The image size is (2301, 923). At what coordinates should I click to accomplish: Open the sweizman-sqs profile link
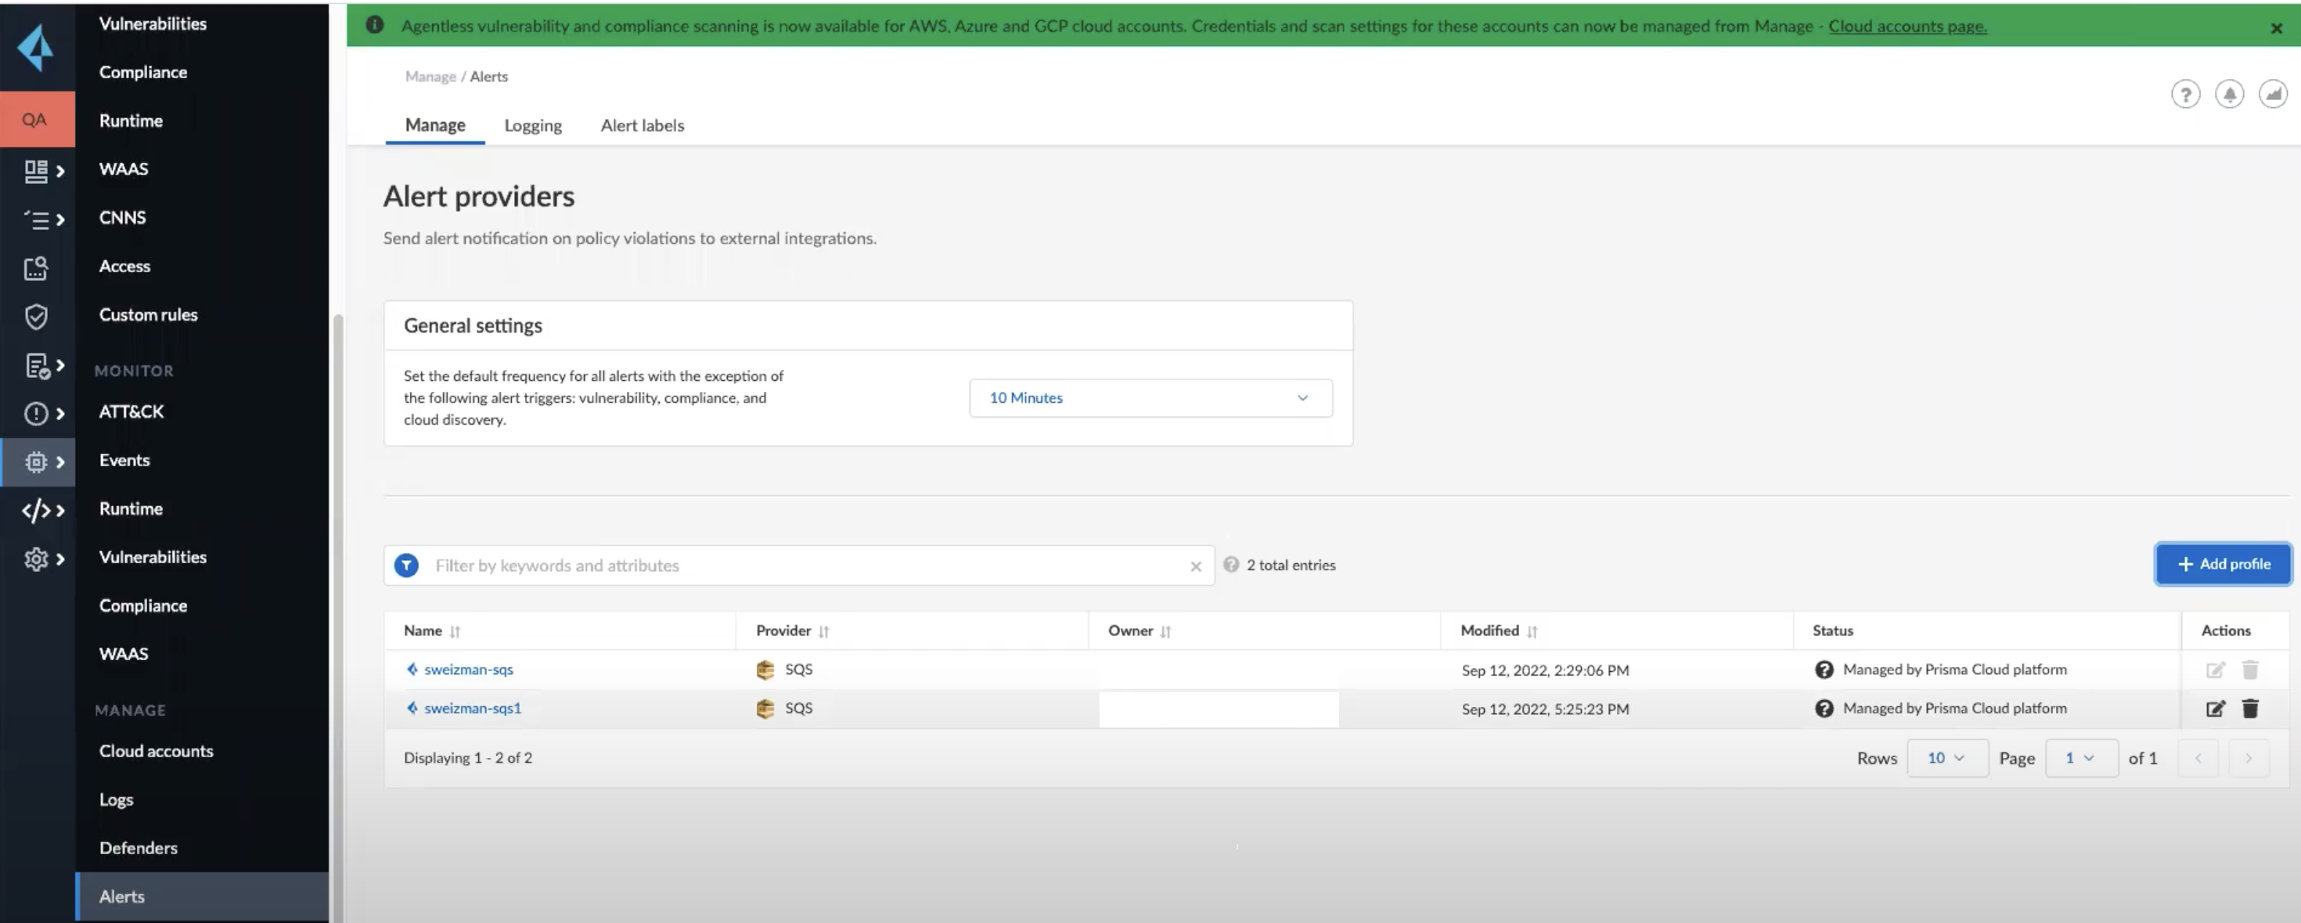(x=468, y=670)
